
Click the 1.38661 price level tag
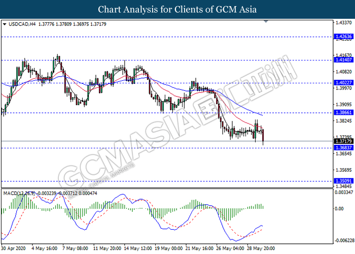tap(341, 113)
